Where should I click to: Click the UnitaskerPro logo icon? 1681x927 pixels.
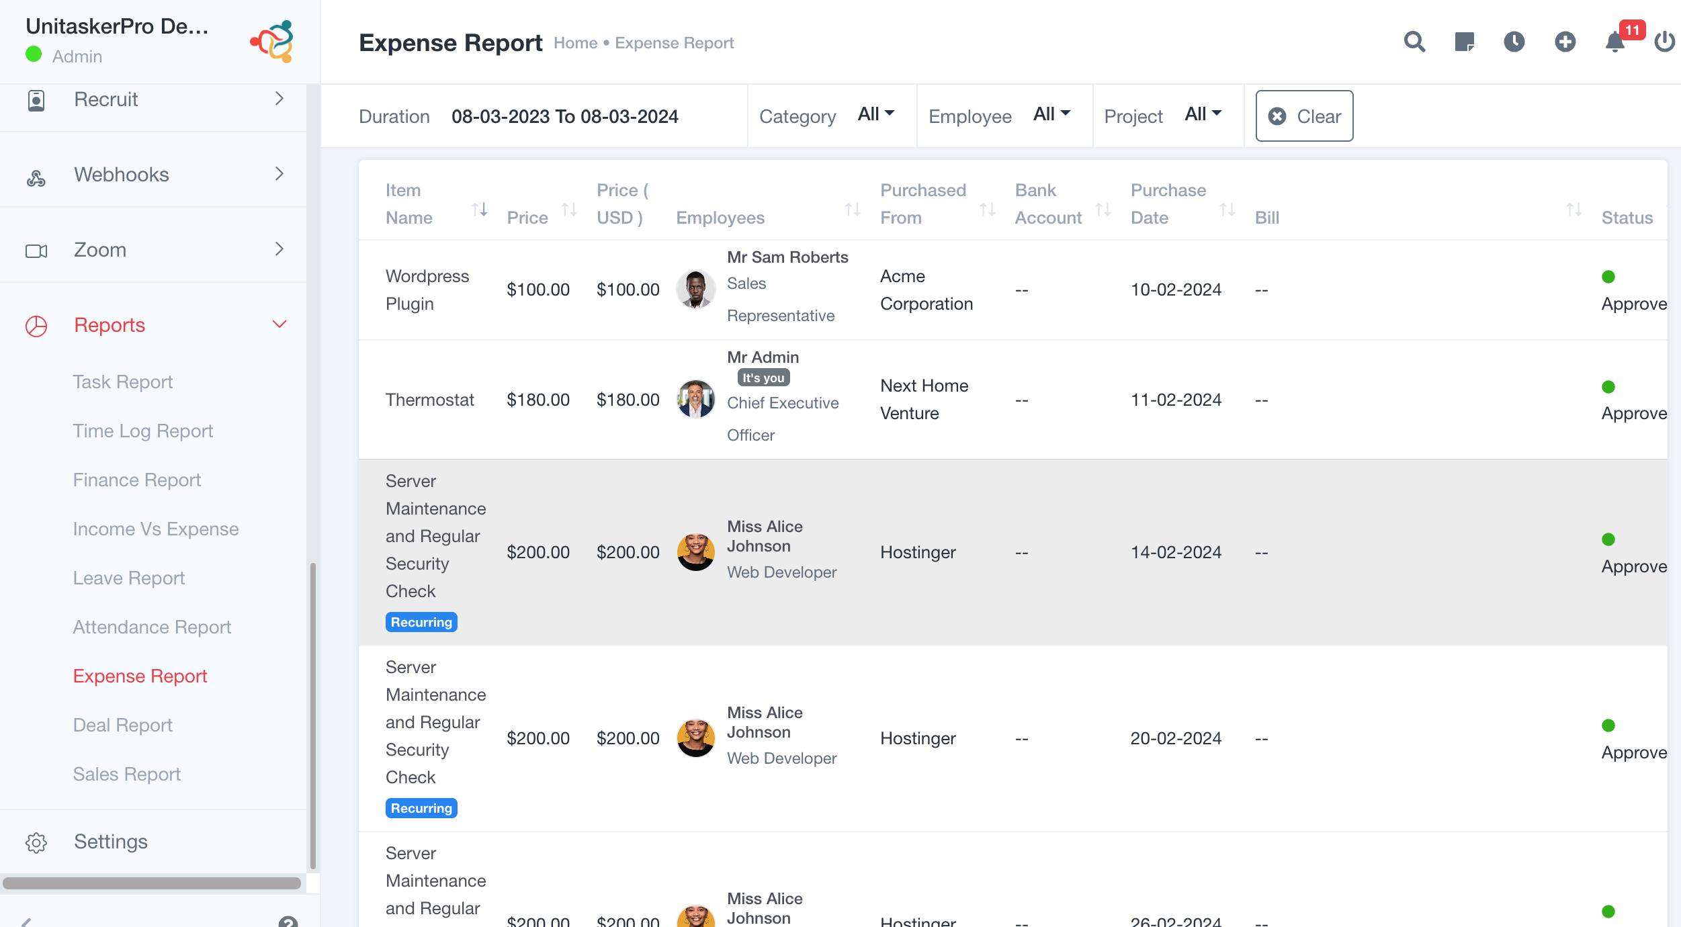[272, 42]
